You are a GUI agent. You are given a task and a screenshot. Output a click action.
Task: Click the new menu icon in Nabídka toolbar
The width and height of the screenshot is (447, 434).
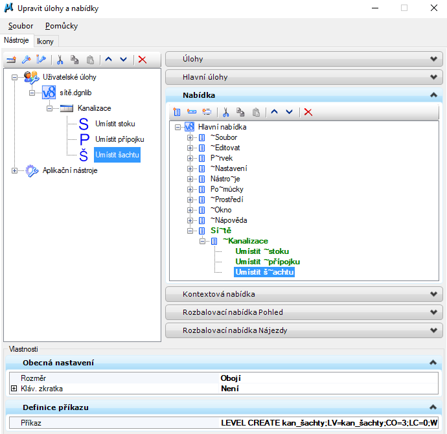click(x=177, y=112)
